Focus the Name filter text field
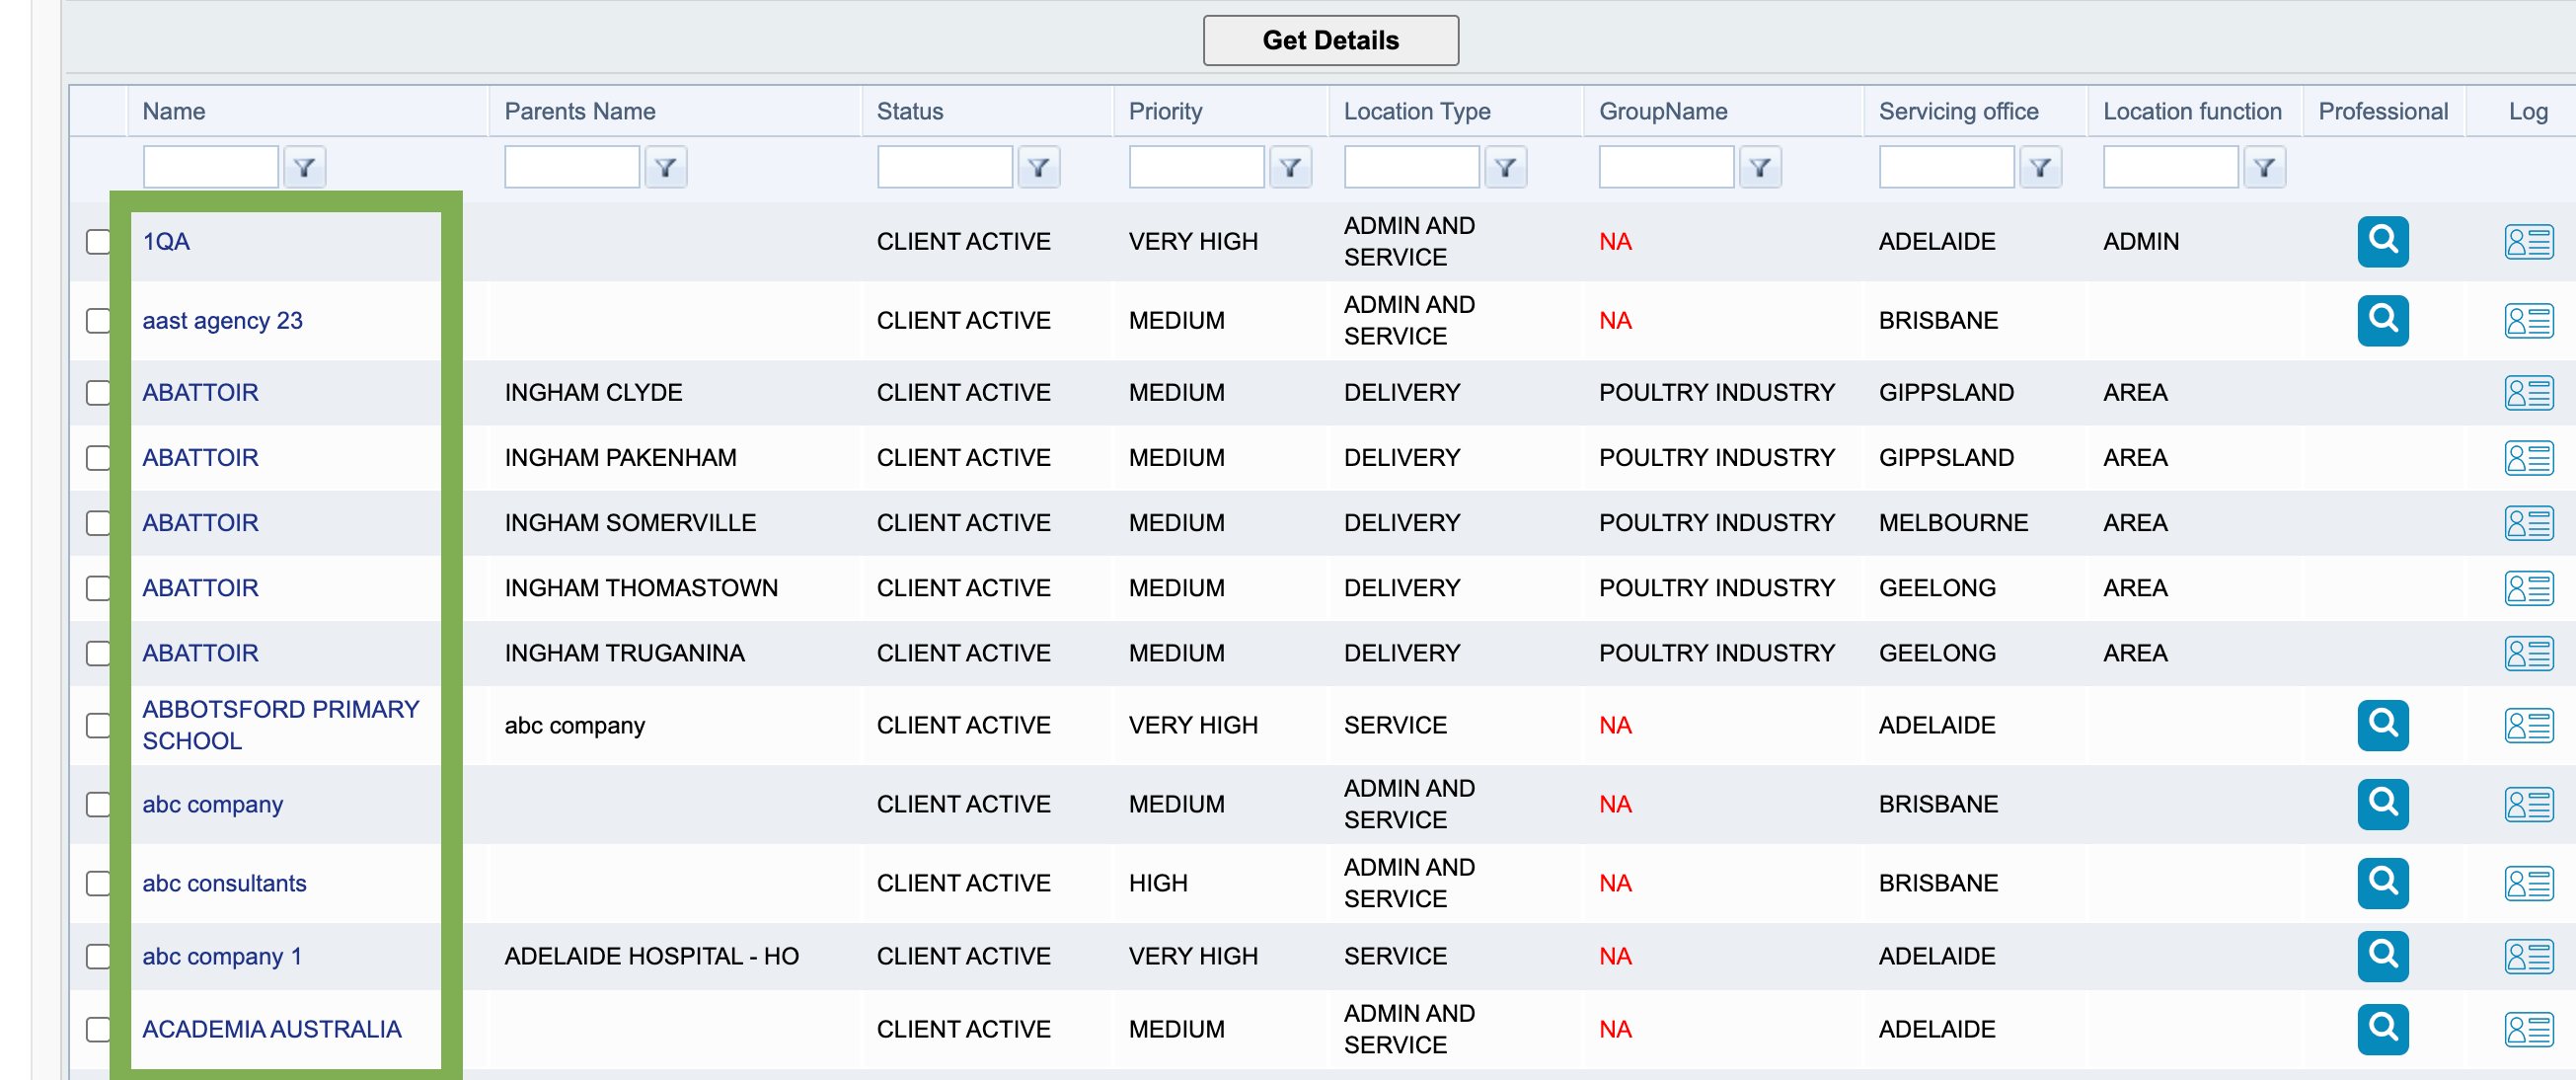The image size is (2576, 1080). point(210,167)
